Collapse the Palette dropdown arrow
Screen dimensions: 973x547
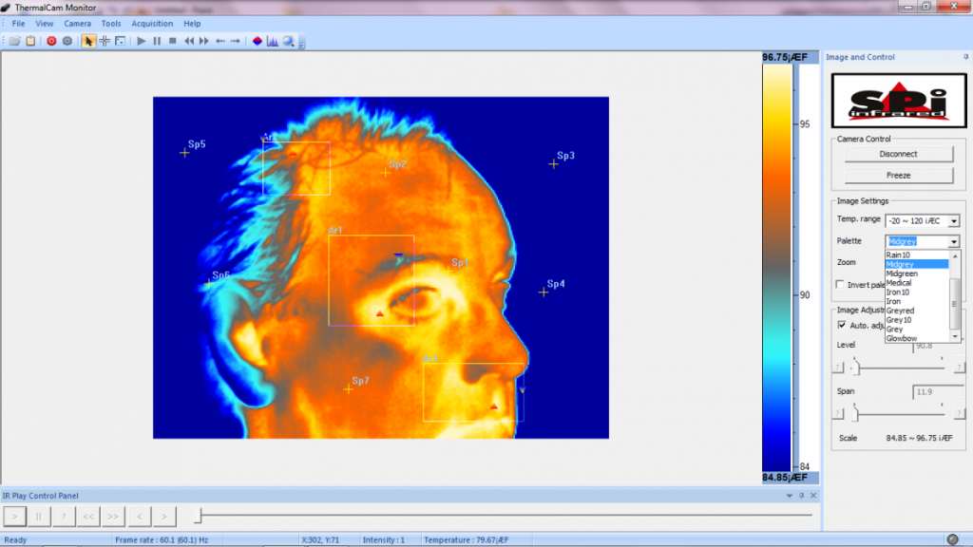(954, 242)
